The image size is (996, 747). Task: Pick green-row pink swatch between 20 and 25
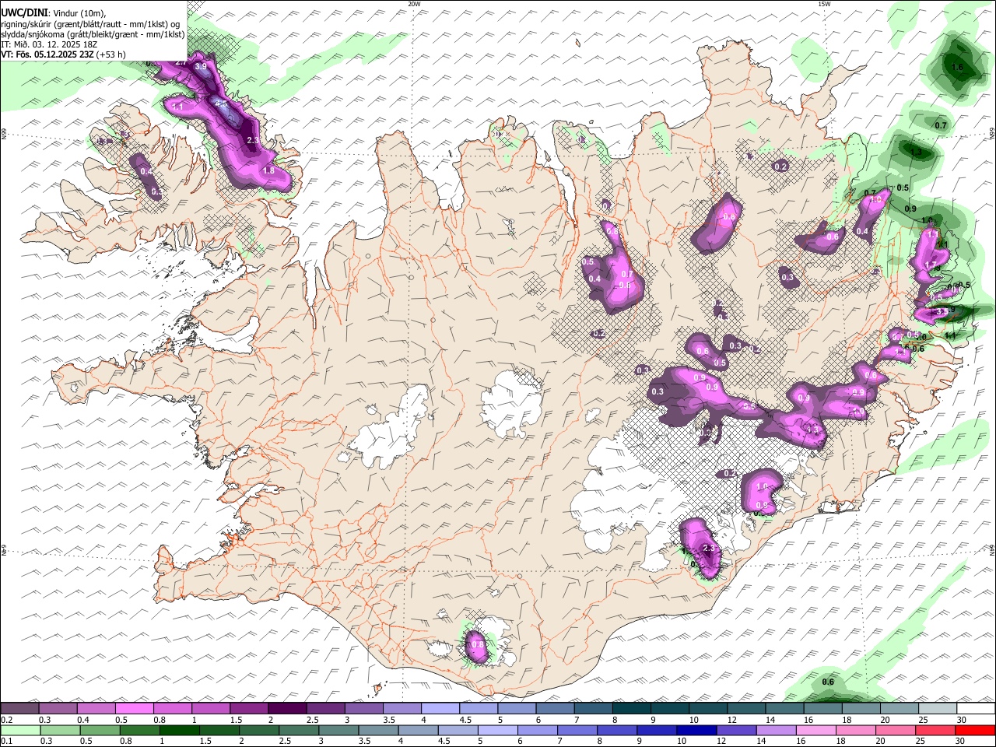point(896,730)
